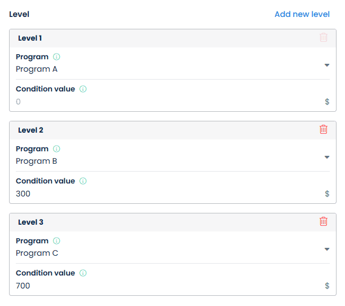Click the condition value field showing 300
This screenshot has width=345, height=306.
pos(164,194)
